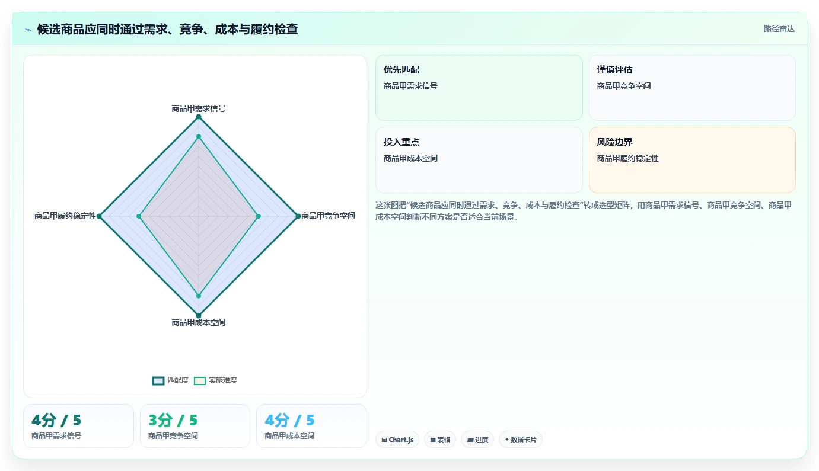Viewport: 819px width, 471px height.
Task: Click the 表格 tag icon
Action: click(x=433, y=440)
